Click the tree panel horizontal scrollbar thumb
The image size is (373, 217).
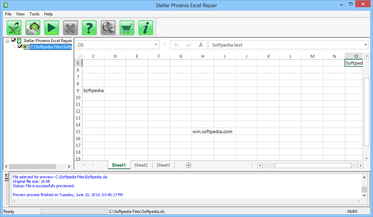coord(33,167)
